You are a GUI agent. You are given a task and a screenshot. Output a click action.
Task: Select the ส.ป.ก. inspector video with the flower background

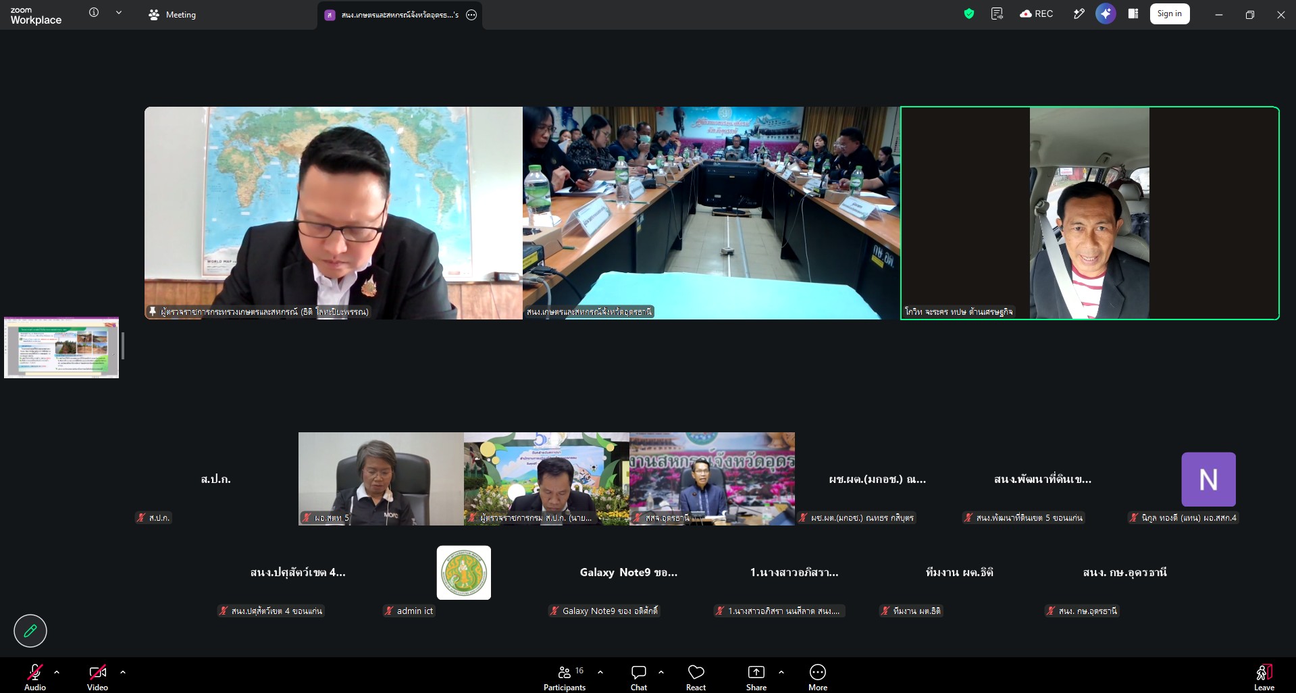546,479
